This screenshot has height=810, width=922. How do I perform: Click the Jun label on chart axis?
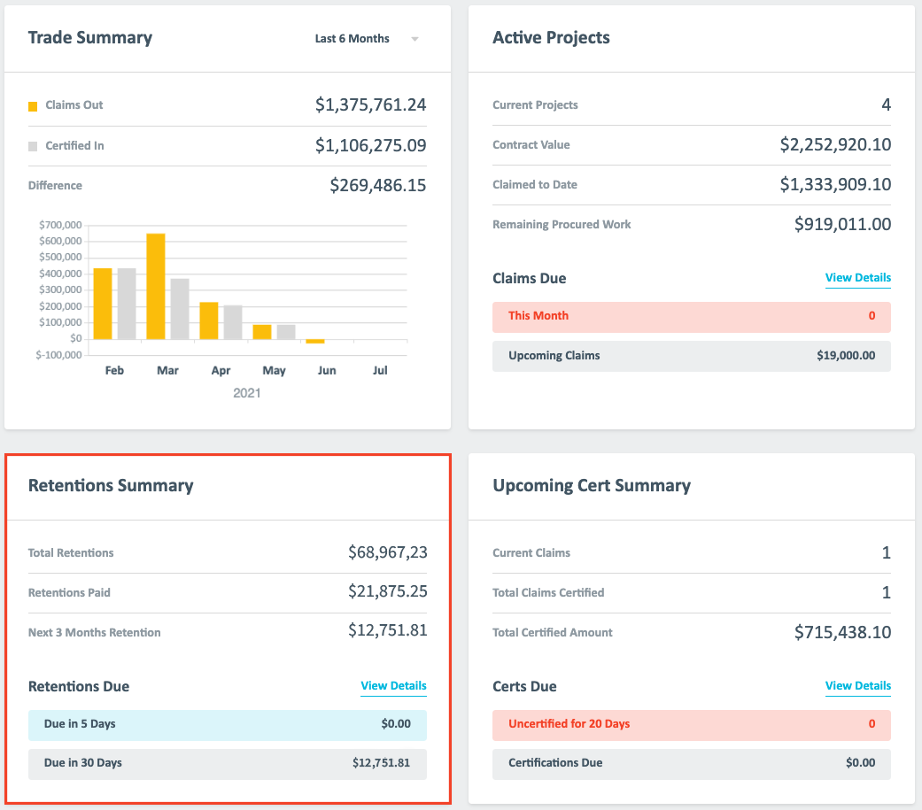click(x=327, y=370)
